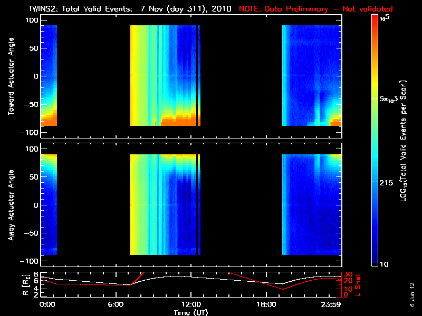This screenshot has height=316, width=422.
Task: Click the '100' tick of Toward panel
Action: coord(32,20)
